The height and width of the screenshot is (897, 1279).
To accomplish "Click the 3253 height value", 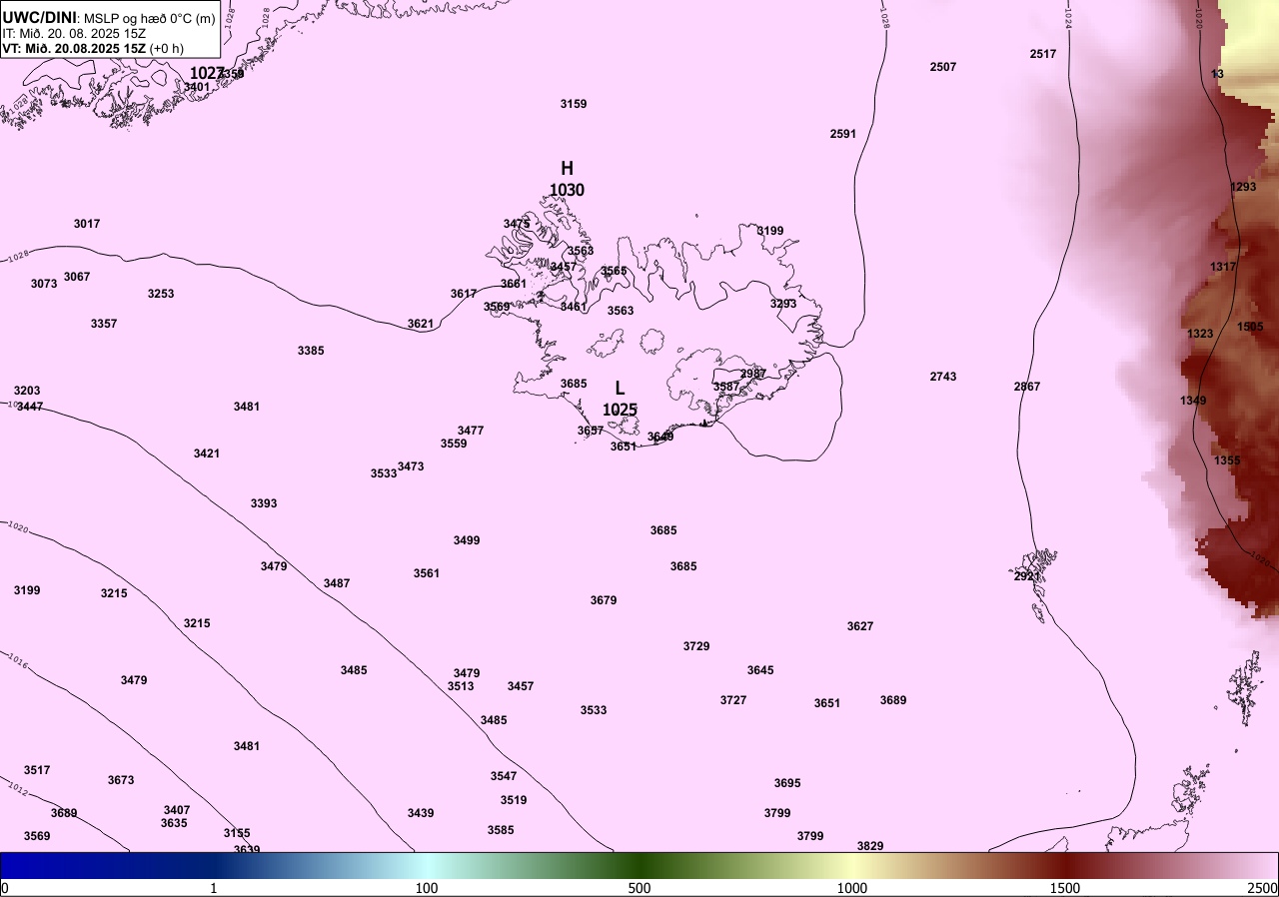I will coord(161,294).
